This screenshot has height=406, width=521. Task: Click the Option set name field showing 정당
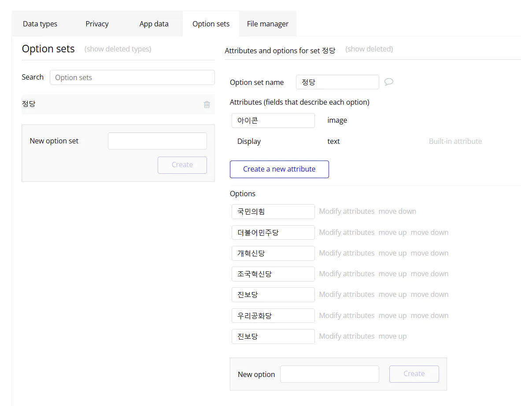click(x=337, y=82)
